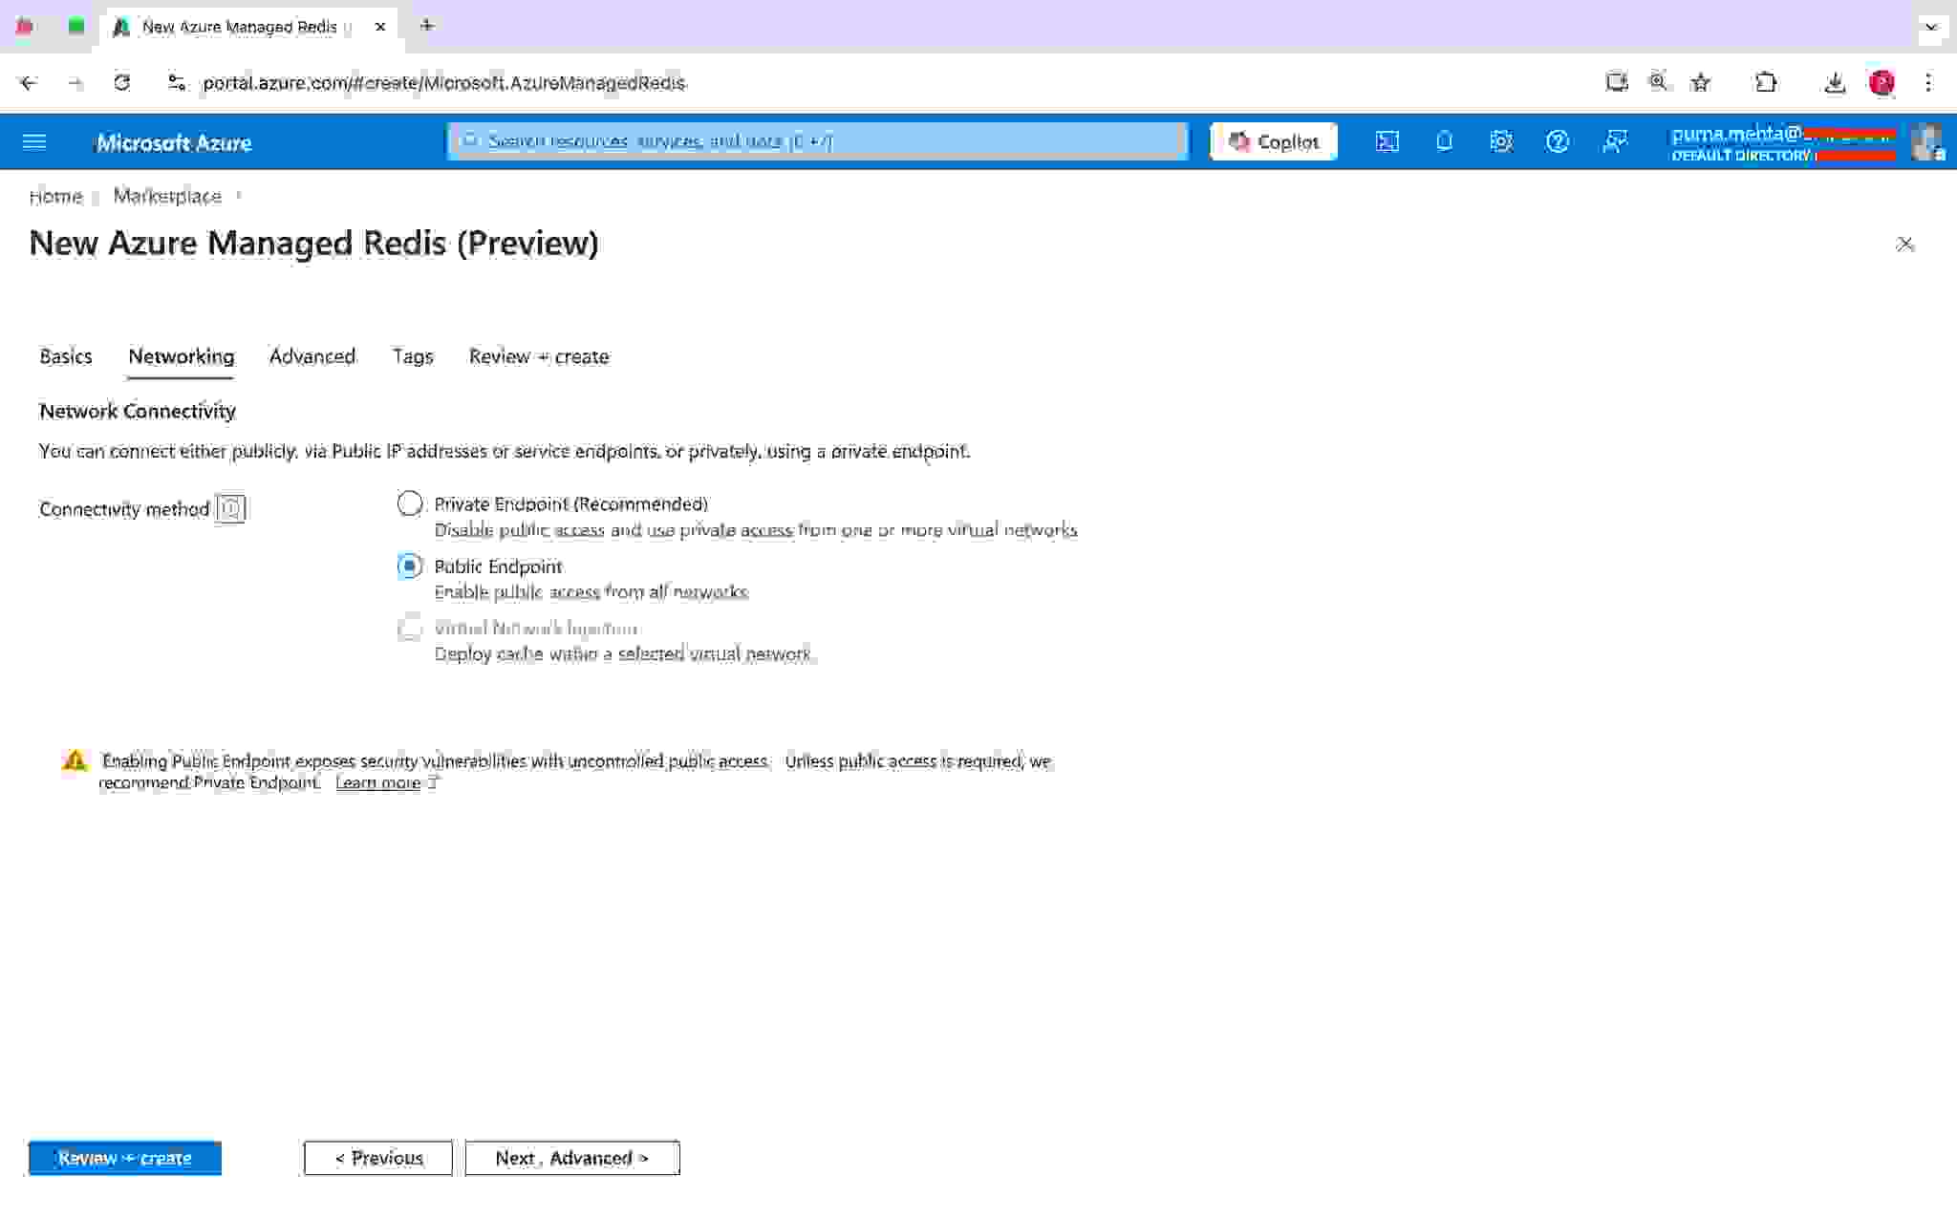Open the Chrome three-dot menu
Viewport: 1957px width, 1218px height.
point(1927,83)
